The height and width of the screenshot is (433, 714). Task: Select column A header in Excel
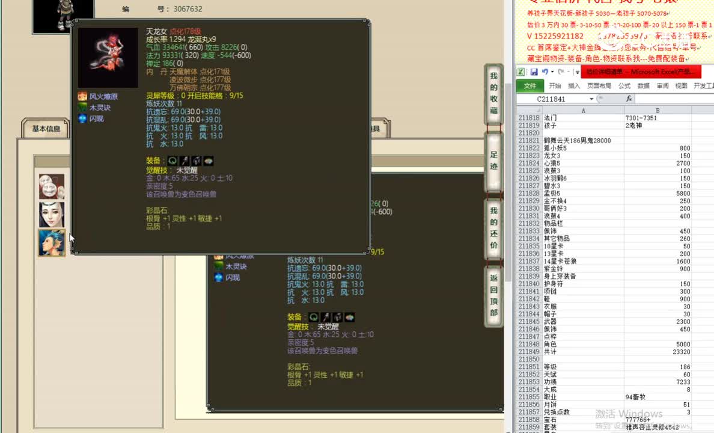(x=584, y=110)
